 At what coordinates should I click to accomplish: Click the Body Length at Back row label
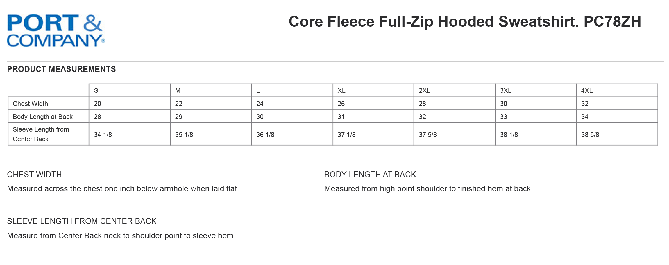coord(43,117)
